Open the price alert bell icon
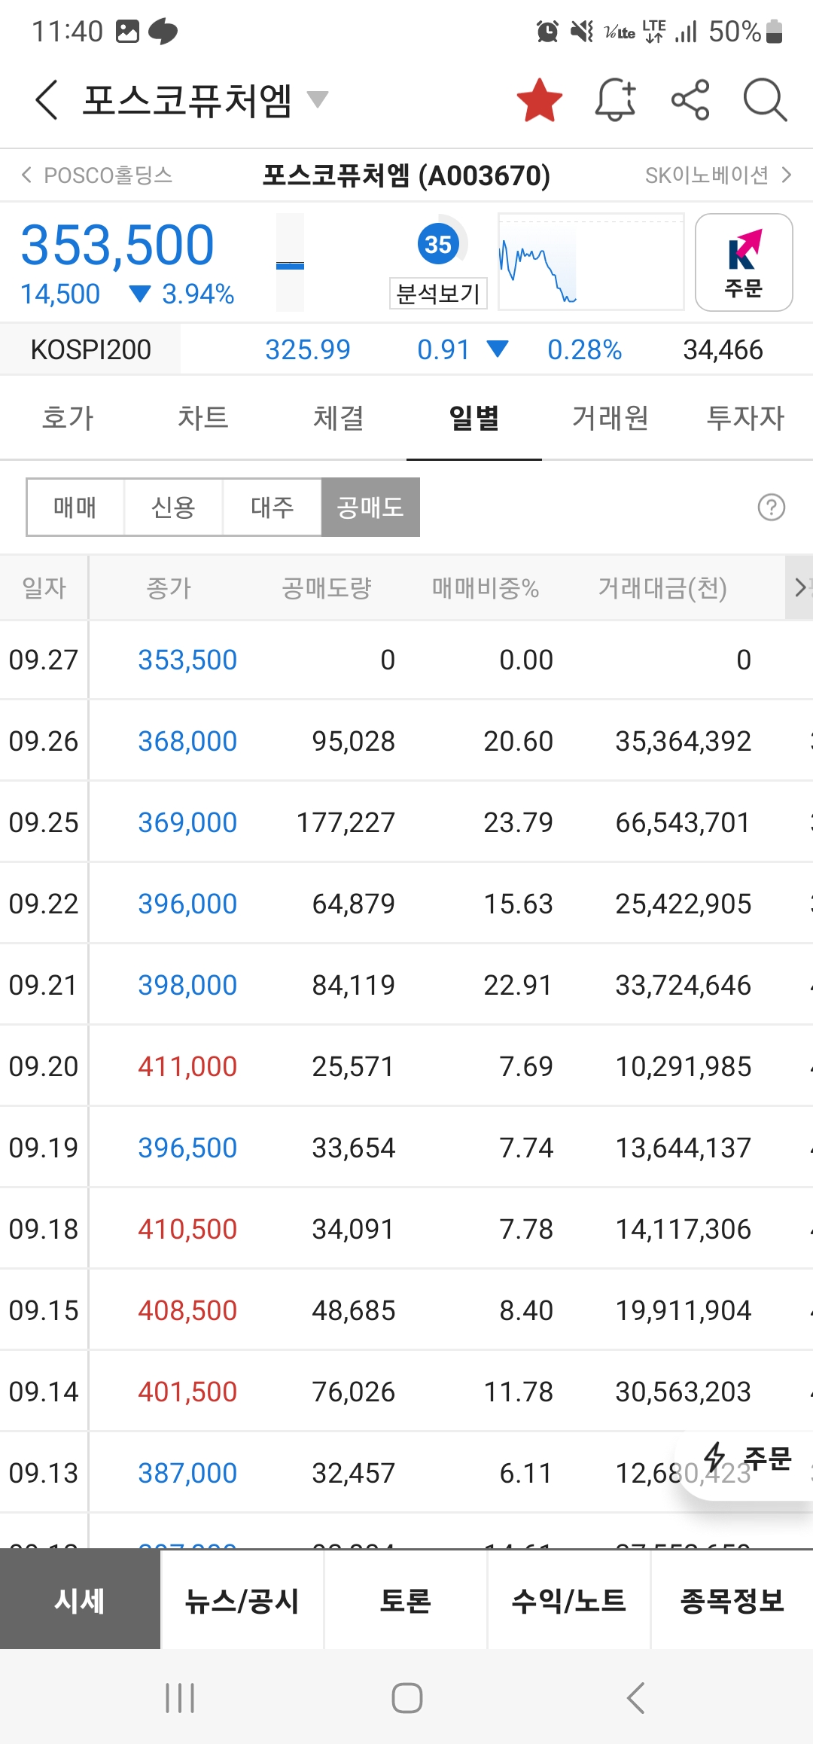813x1744 pixels. (616, 99)
